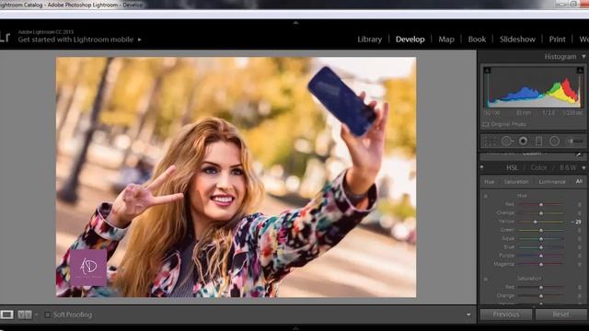This screenshot has height=331, width=589.
Task: Click the Saturation Orange slider
Action: click(x=541, y=296)
